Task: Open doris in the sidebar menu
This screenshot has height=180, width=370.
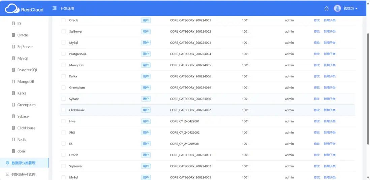Action: (22, 151)
